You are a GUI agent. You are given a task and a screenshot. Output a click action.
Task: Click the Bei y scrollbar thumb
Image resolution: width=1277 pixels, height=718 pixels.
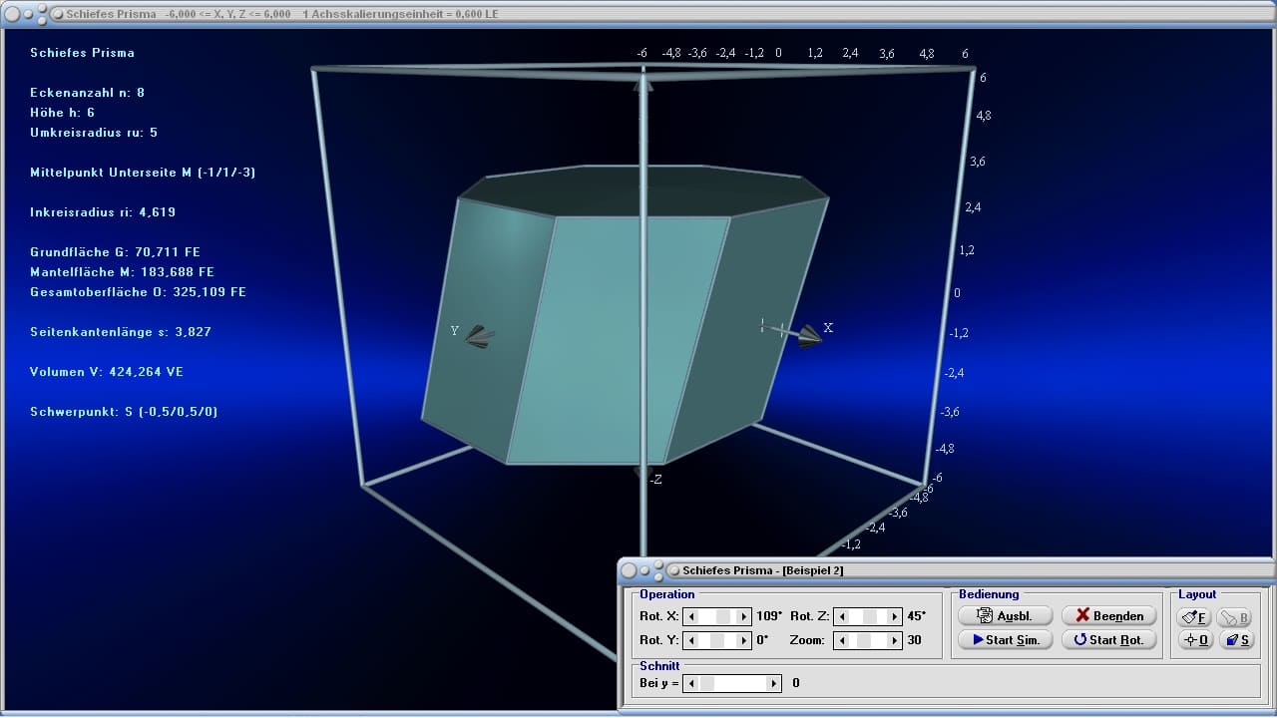point(707,683)
